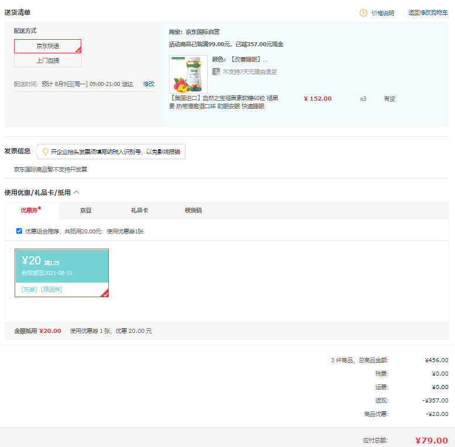This screenshot has width=455, height=447.
Task: Open the 价格说明 link
Action: coord(382,13)
